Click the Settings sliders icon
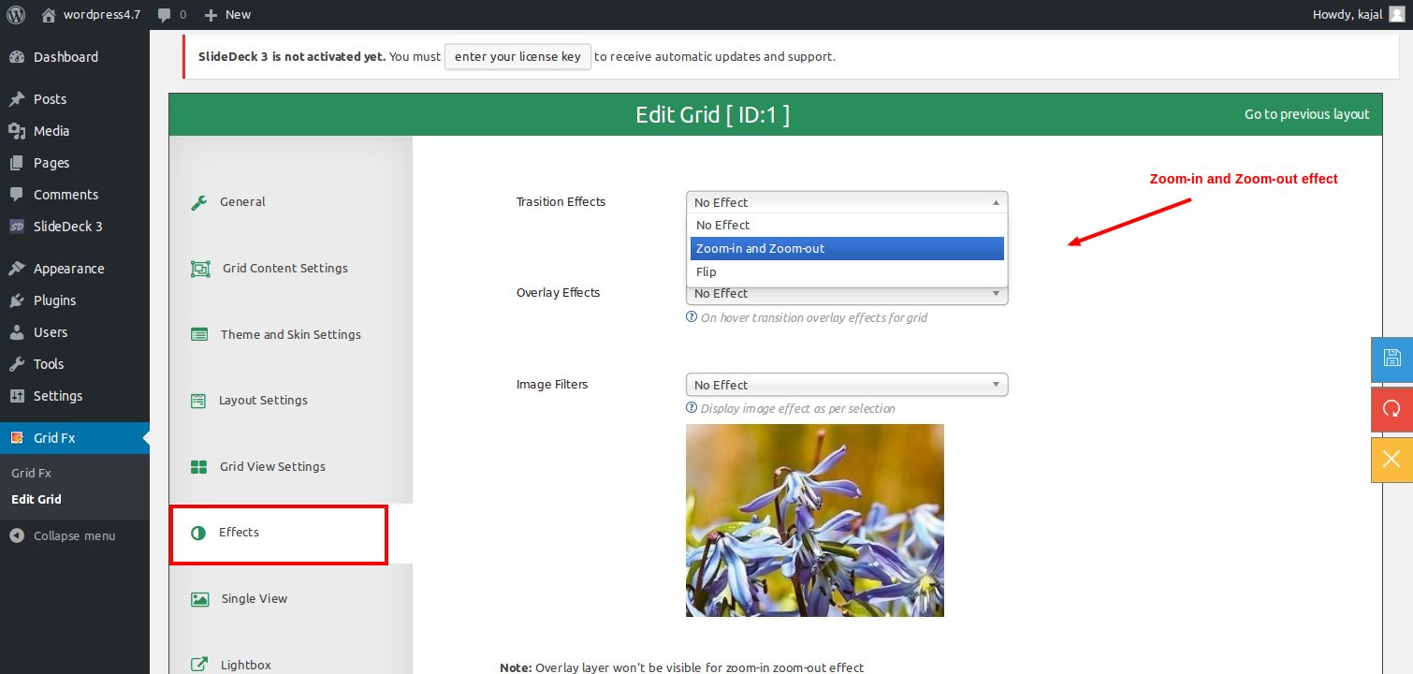This screenshot has width=1413, height=674. 17,396
